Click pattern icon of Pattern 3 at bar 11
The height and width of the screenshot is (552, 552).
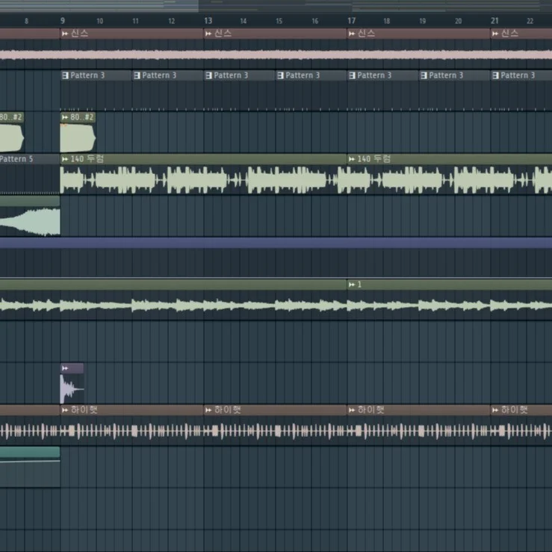click(137, 75)
